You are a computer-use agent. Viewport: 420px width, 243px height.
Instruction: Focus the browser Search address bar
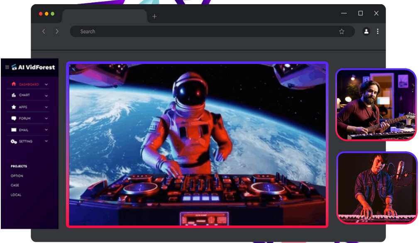click(x=212, y=32)
